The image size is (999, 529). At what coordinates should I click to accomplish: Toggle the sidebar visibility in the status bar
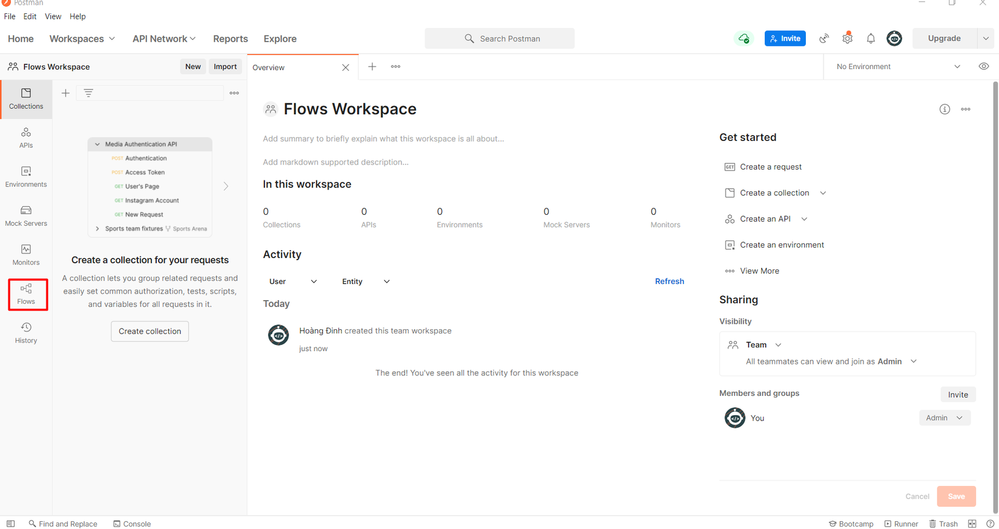[x=11, y=524]
